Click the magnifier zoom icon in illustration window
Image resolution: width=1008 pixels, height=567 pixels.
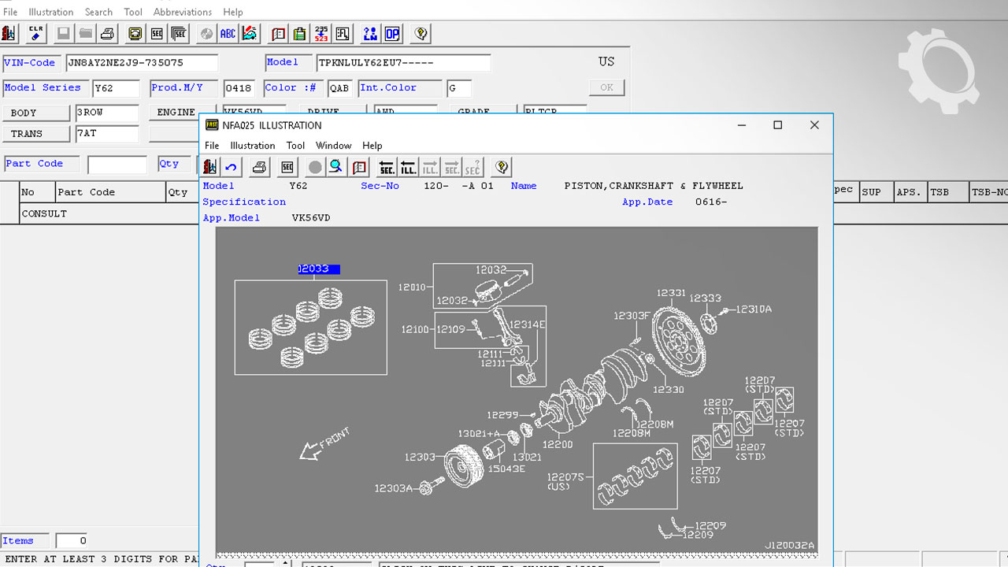[336, 167]
